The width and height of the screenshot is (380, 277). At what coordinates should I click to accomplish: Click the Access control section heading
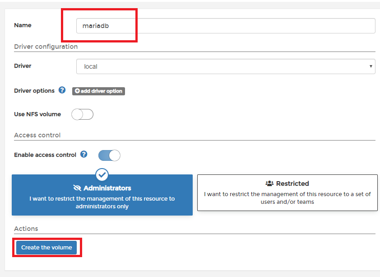(37, 135)
